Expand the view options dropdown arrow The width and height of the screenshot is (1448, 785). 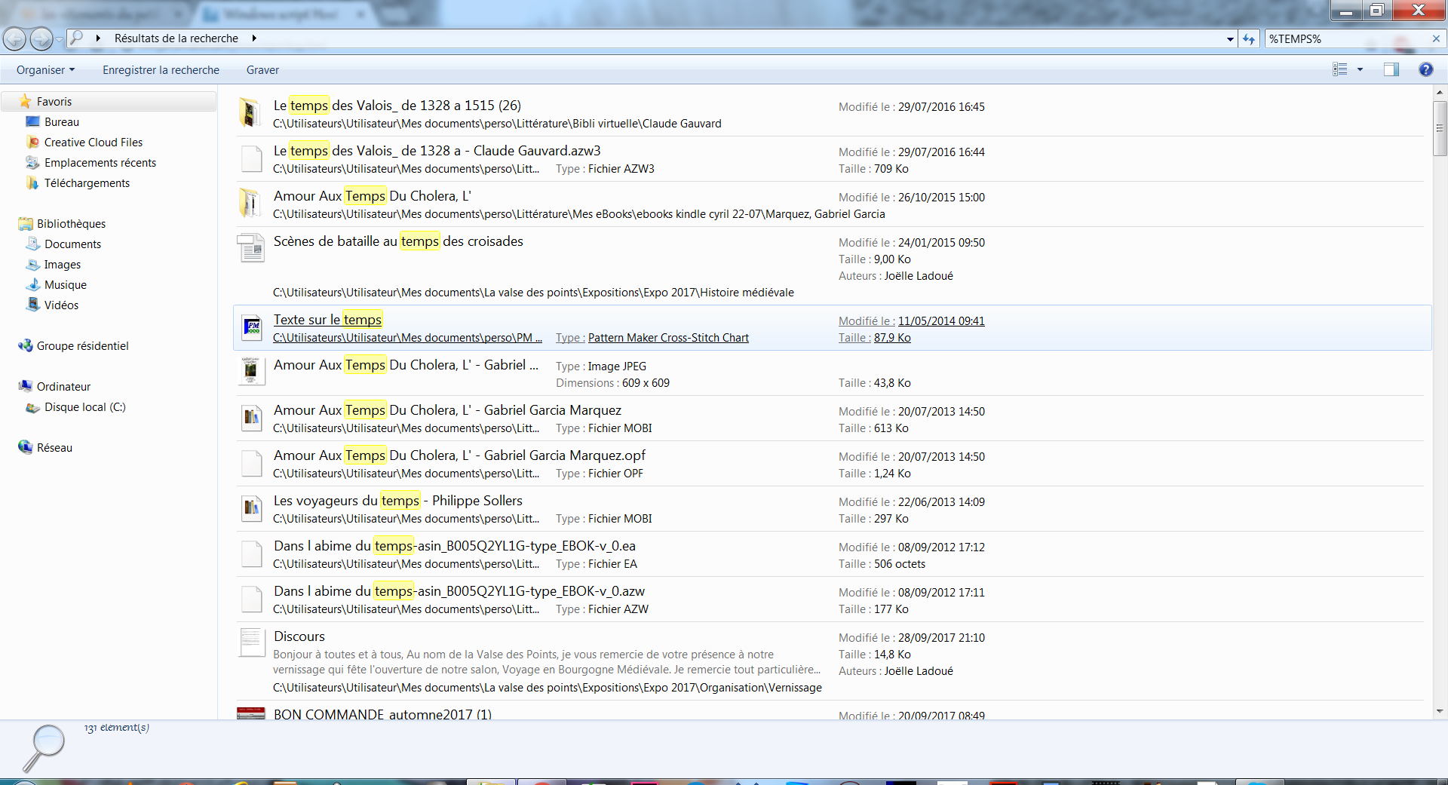pyautogui.click(x=1361, y=69)
